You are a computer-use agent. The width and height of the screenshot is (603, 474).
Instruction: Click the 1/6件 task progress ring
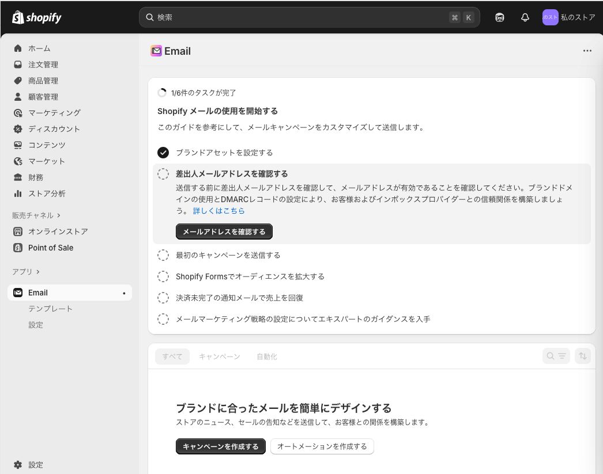163,93
